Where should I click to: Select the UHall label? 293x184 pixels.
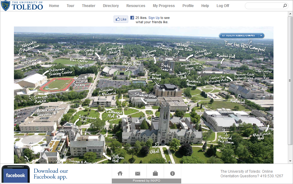pos(154,151)
